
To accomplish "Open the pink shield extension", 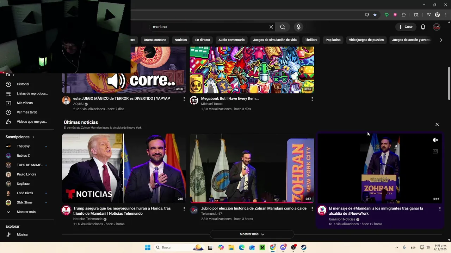I will click(x=395, y=15).
